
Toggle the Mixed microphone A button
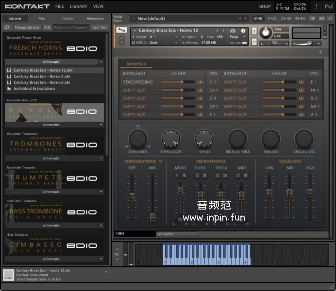tap(177, 176)
